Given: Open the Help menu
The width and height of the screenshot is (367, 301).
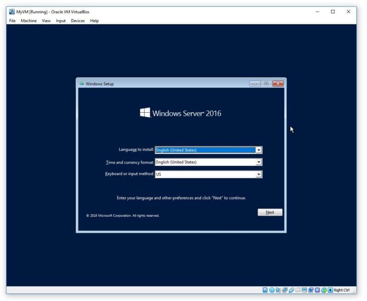Looking at the screenshot, I should [94, 21].
